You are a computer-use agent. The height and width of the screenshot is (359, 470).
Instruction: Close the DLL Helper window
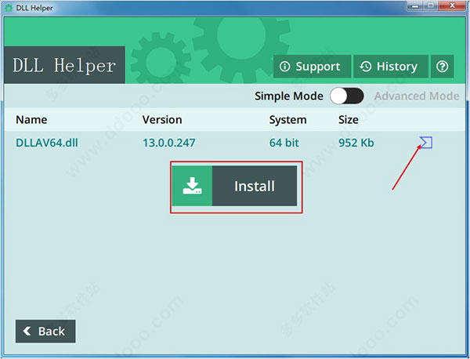pyautogui.click(x=452, y=5)
